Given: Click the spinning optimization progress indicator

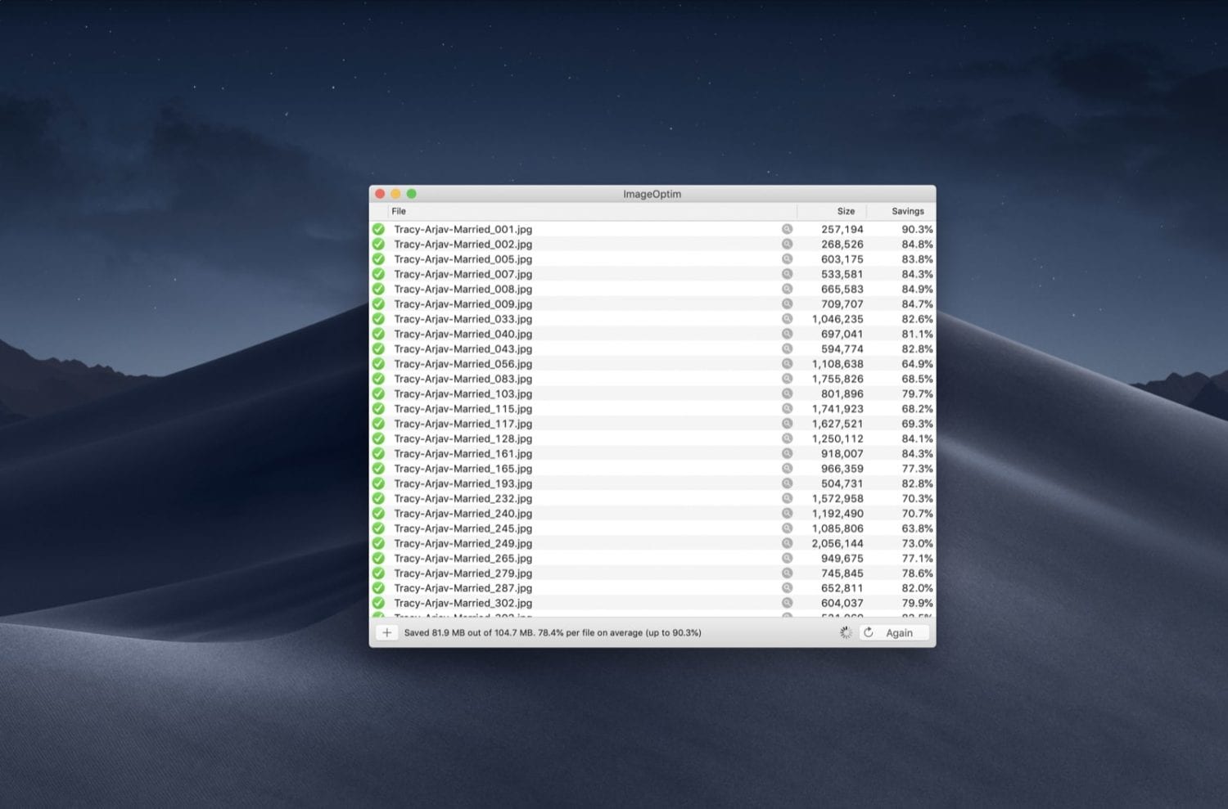Looking at the screenshot, I should click(x=844, y=632).
